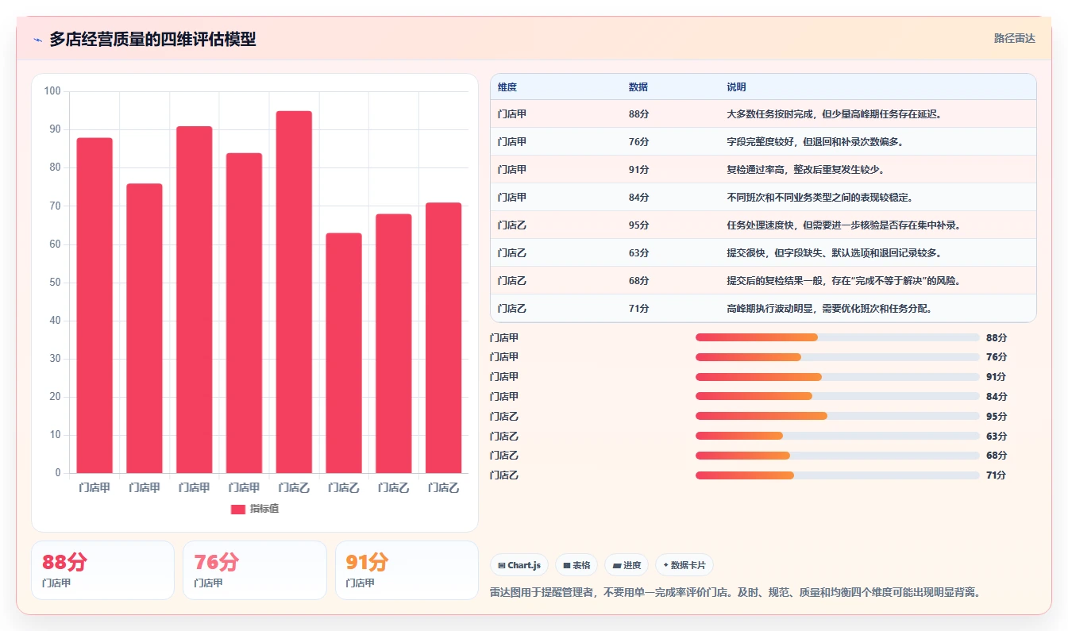This screenshot has width=1068, height=631.
Task: Click the 76分 summary card
Action: (x=254, y=570)
